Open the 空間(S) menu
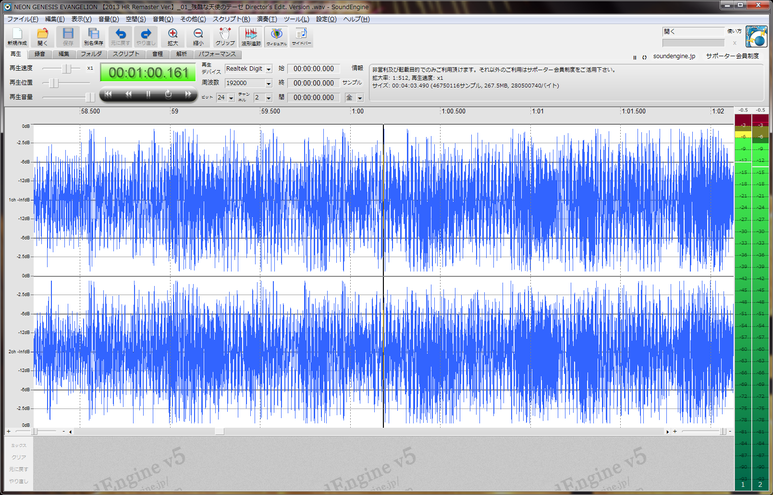This screenshot has height=495, width=773. pyautogui.click(x=135, y=19)
